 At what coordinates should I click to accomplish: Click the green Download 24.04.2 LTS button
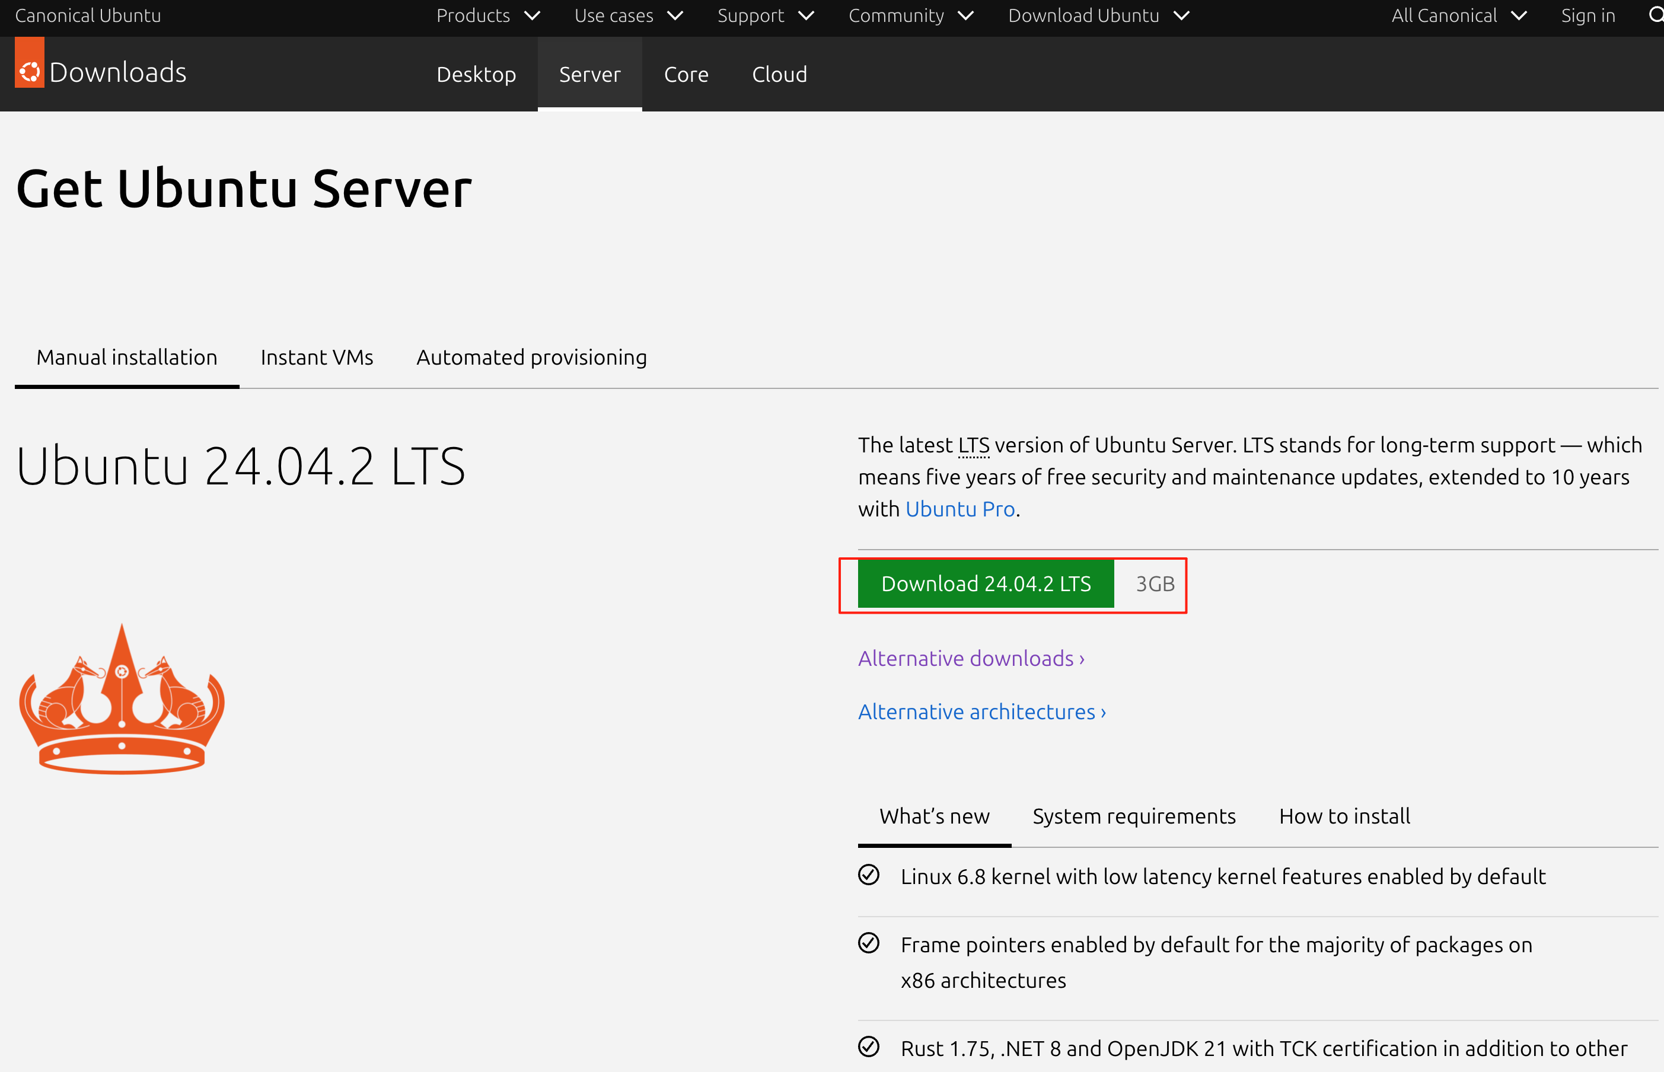pyautogui.click(x=985, y=584)
